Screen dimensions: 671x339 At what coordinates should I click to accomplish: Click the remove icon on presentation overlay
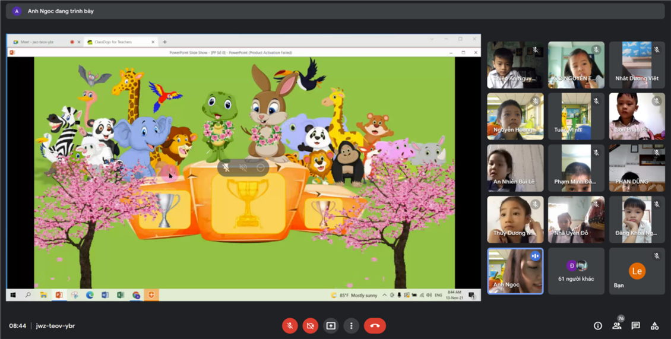[x=260, y=168]
